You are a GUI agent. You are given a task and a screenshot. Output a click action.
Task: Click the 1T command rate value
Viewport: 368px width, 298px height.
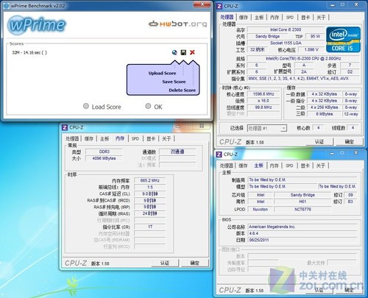tap(150, 227)
